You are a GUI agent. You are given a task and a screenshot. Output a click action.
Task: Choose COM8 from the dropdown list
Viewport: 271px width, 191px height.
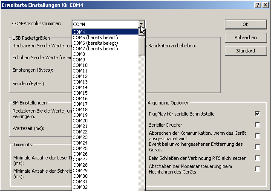pos(105,54)
